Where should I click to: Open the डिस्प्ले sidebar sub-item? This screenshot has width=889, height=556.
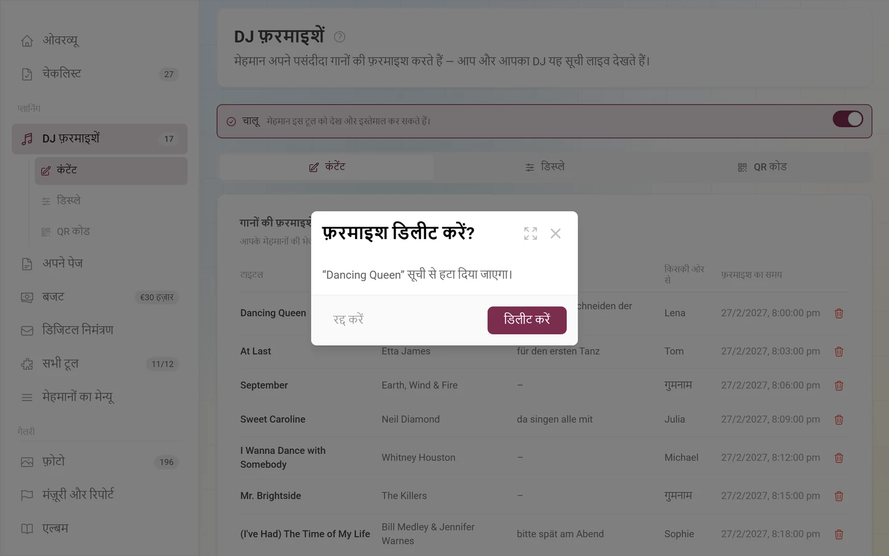[111, 201]
